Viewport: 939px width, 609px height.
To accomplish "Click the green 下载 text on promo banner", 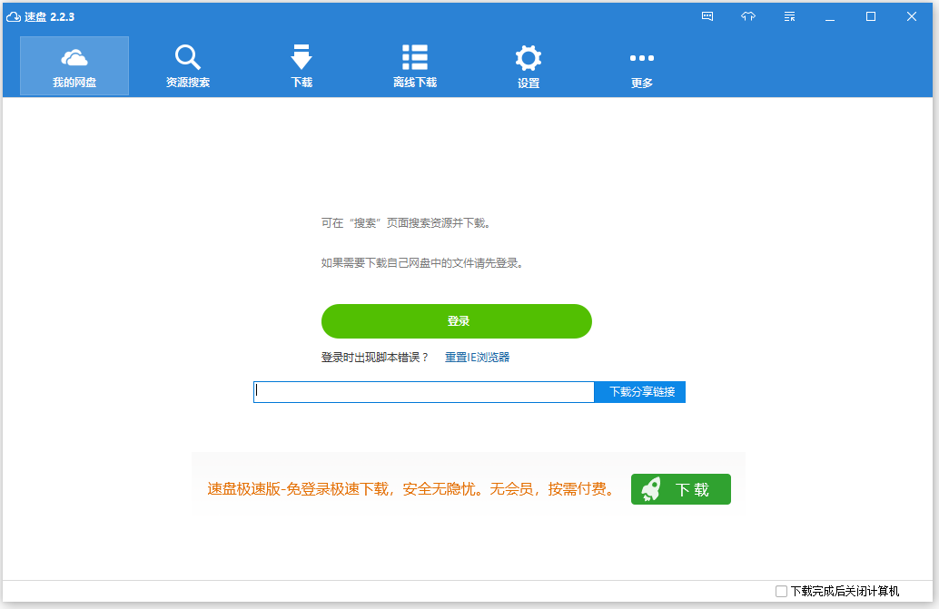I will pos(692,489).
